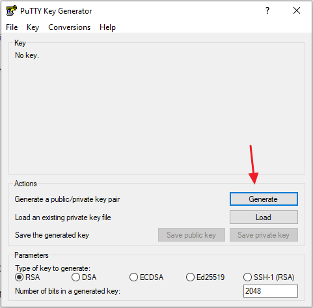Click the Generate button
The height and width of the screenshot is (308, 313).
tap(264, 199)
